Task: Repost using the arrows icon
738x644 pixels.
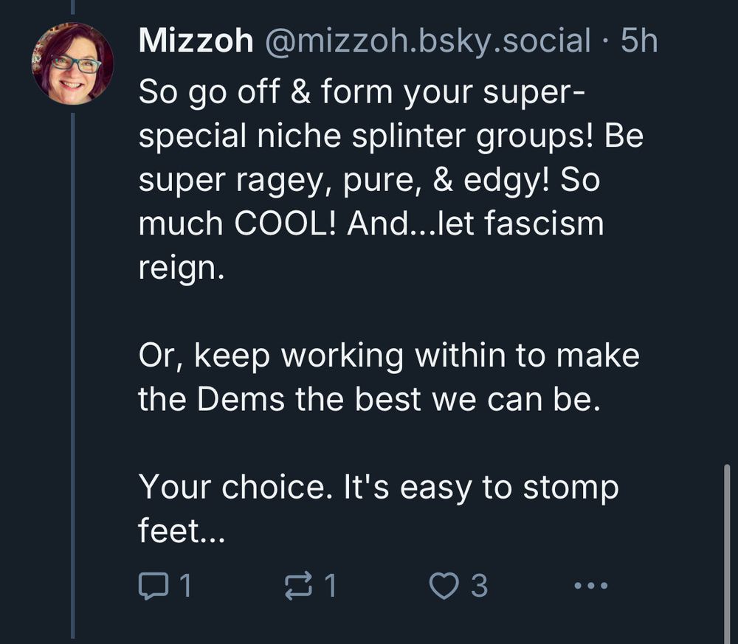Action: tap(298, 586)
